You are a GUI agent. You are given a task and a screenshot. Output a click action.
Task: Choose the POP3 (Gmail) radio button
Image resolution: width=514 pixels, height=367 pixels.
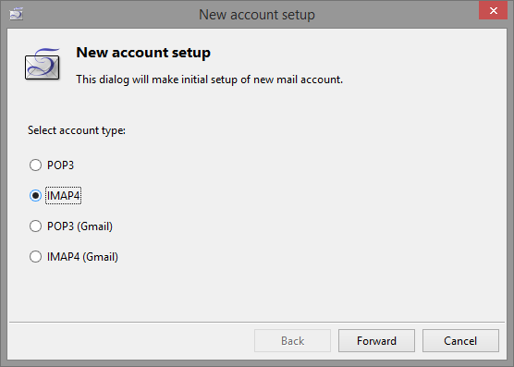tap(35, 226)
